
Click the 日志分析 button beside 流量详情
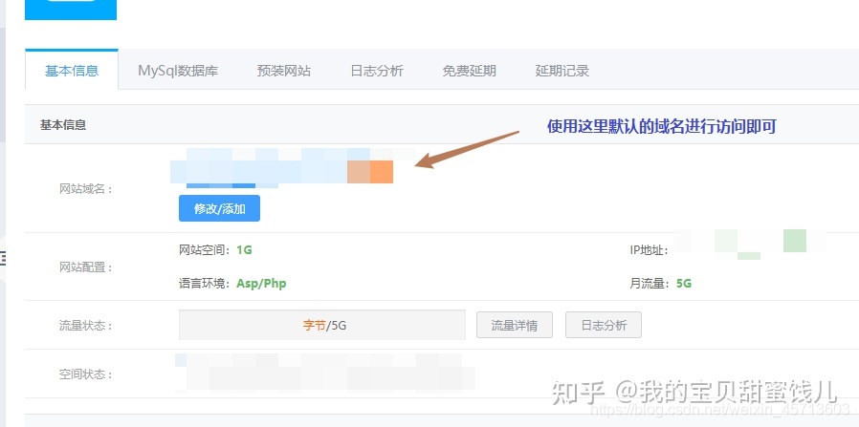point(604,326)
